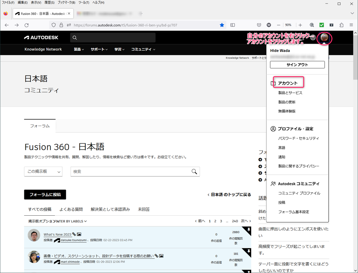This screenshot has height=273, width=358.
Task: Open 製品とサービス link
Action: click(x=290, y=93)
